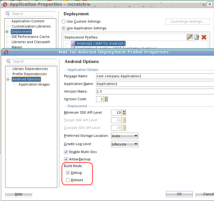Select IDE Performance Cache item
The height and width of the screenshot is (201, 214).
(30, 37)
